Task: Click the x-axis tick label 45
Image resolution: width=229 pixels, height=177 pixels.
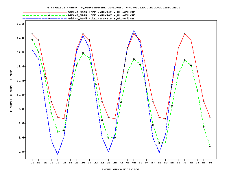Action: [x=128, y=163]
